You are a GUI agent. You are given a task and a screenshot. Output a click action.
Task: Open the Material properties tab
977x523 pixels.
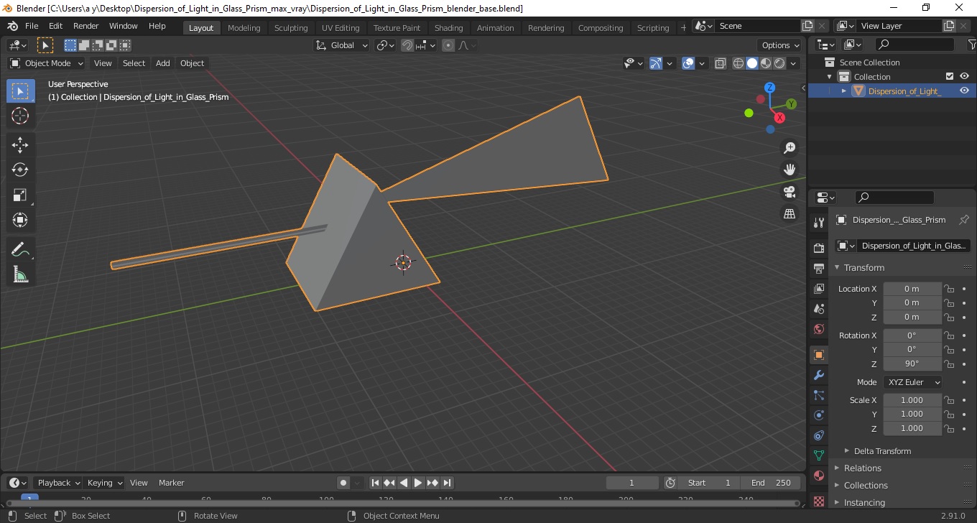[818, 476]
